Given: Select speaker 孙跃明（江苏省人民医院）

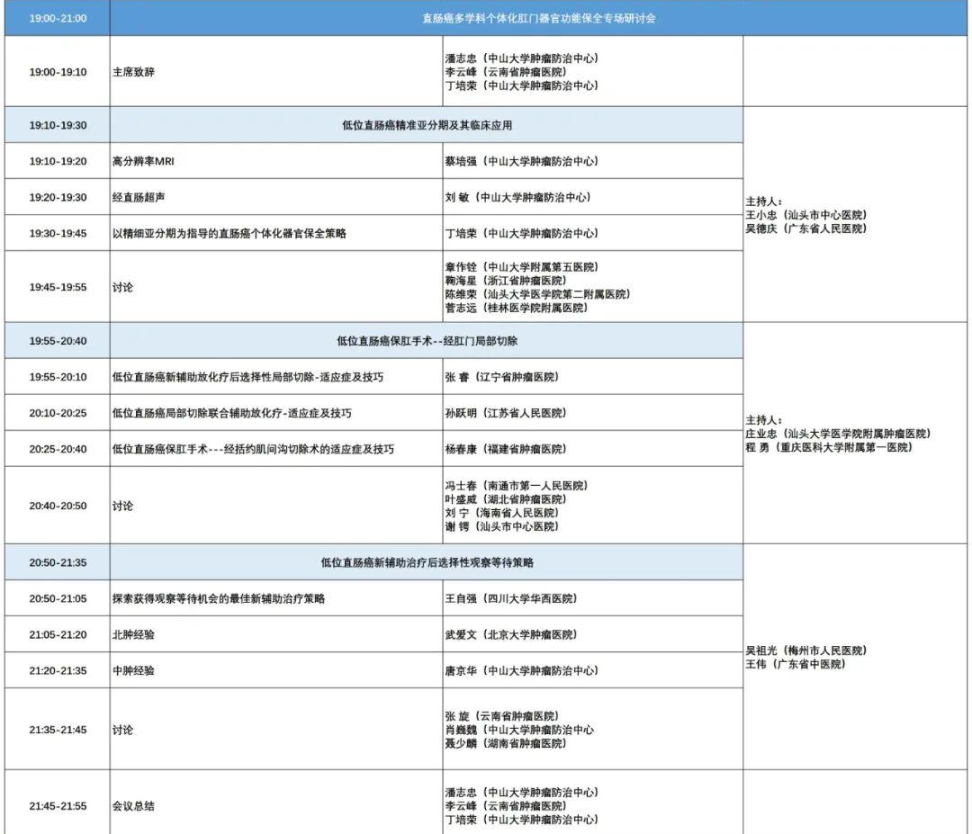Looking at the screenshot, I should click(506, 413).
